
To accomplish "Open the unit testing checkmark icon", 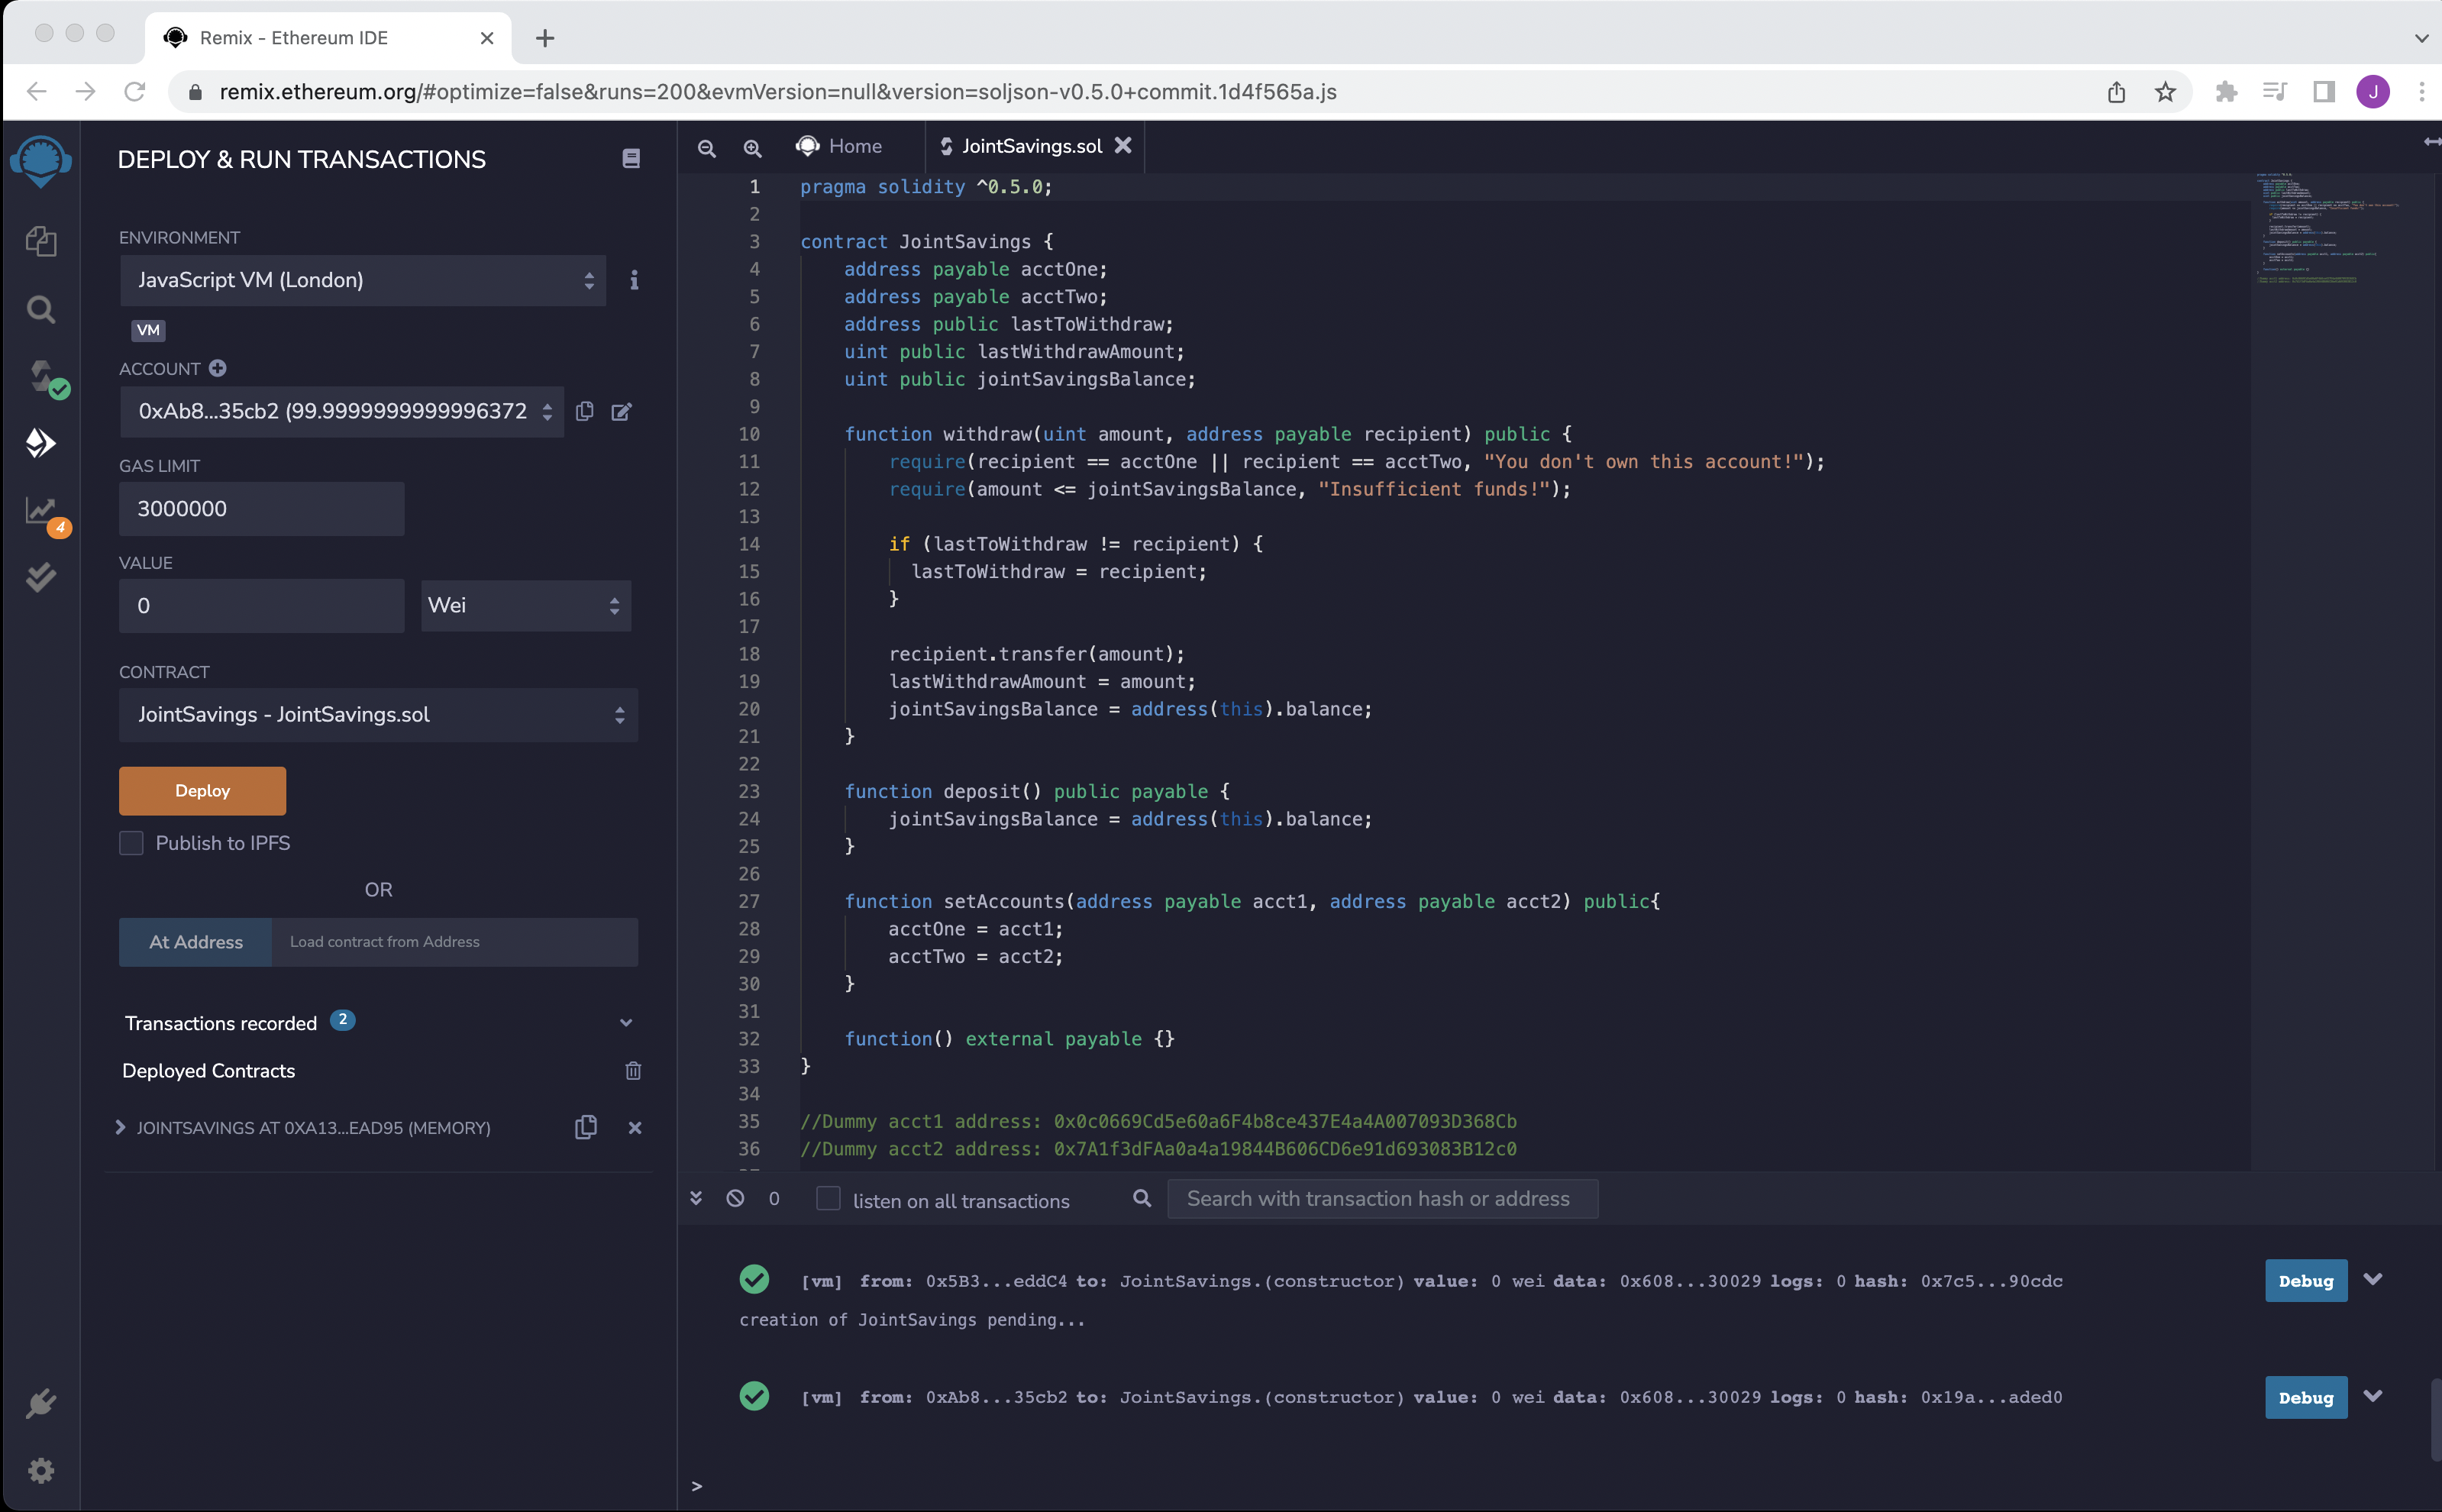I will click(41, 577).
